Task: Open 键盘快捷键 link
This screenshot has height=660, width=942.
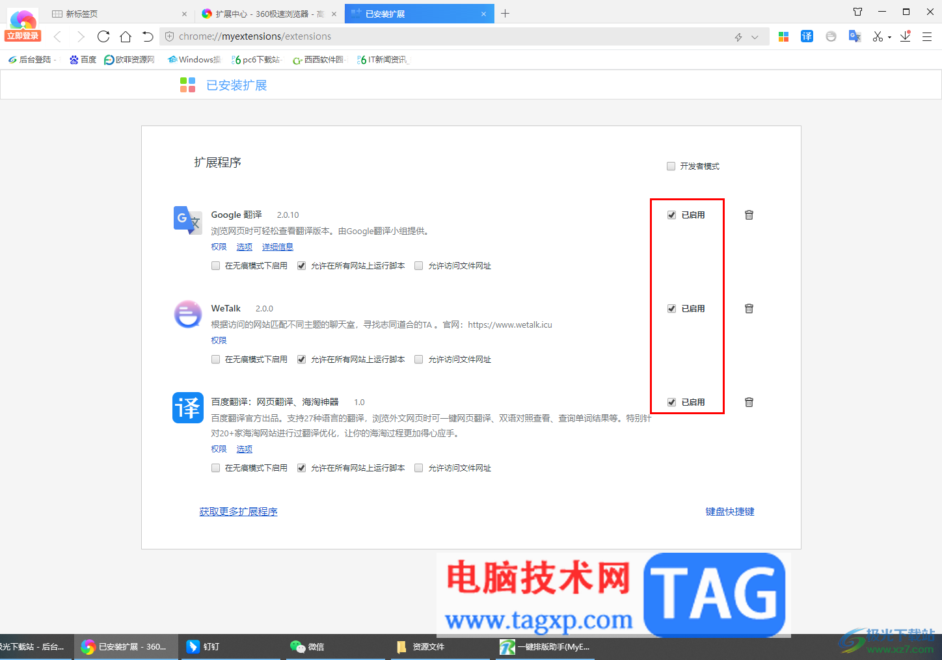Action: tap(730, 512)
